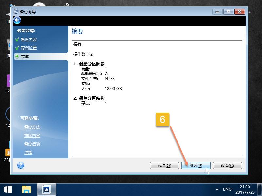Open the optional 注释 step
This screenshot has height=196, width=262.
28,153
